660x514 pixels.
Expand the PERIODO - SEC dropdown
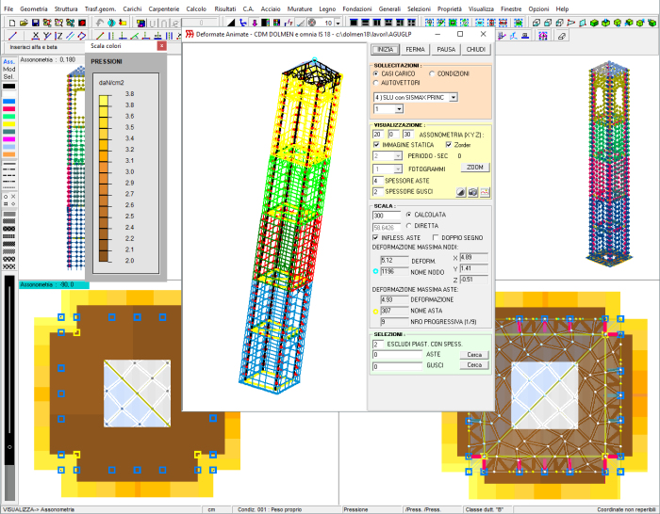click(x=398, y=156)
